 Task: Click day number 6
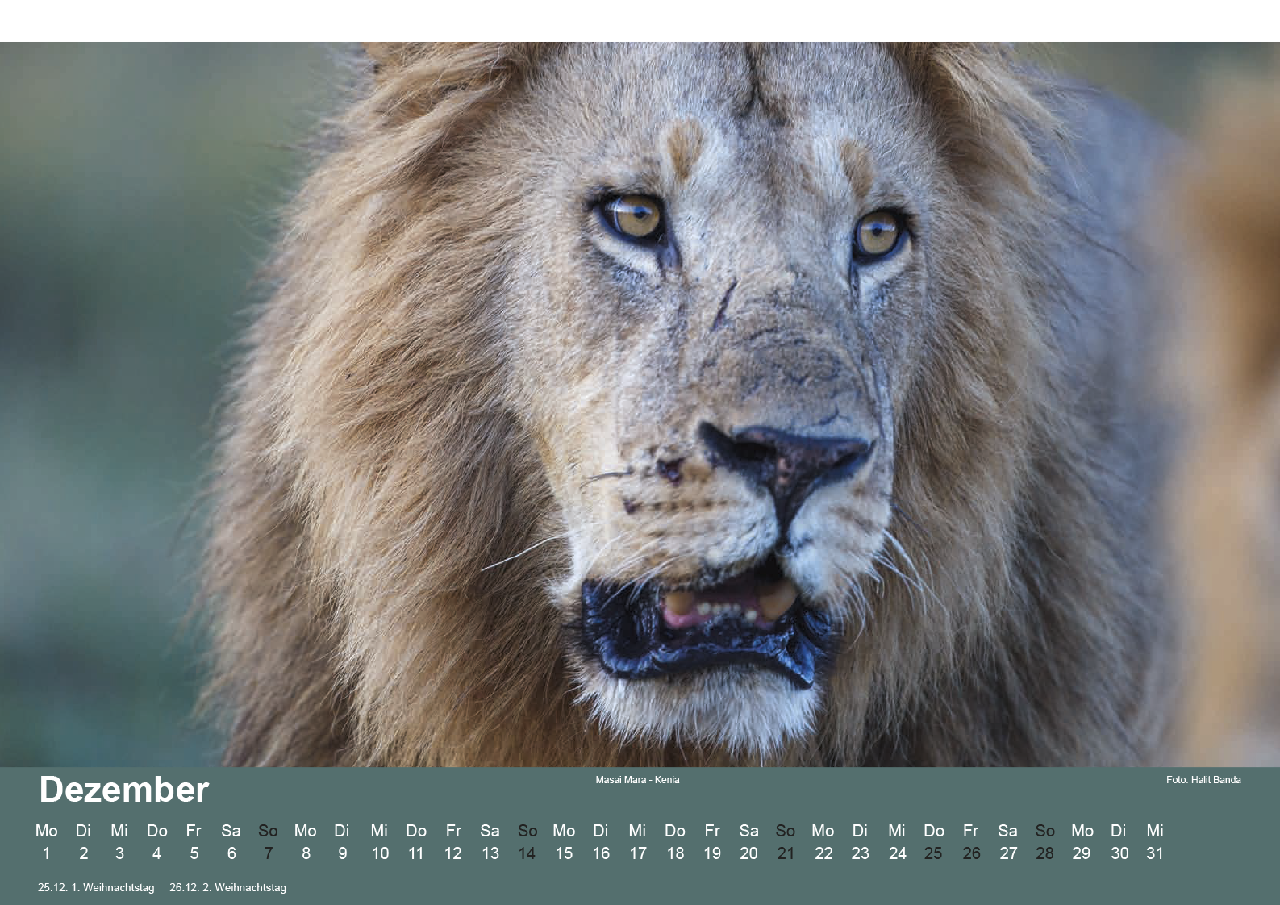[231, 853]
